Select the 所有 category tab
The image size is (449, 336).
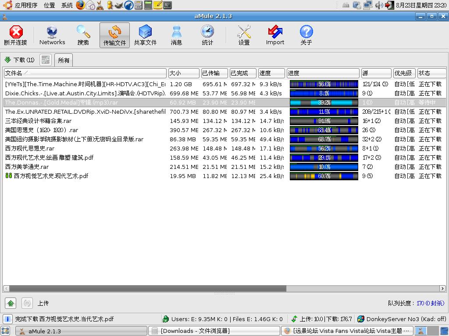pos(64,60)
